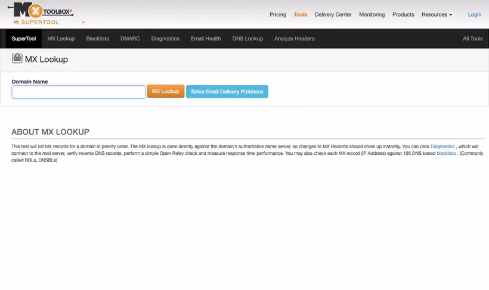Open the DMARC tab
The width and height of the screenshot is (489, 290).
coord(130,39)
